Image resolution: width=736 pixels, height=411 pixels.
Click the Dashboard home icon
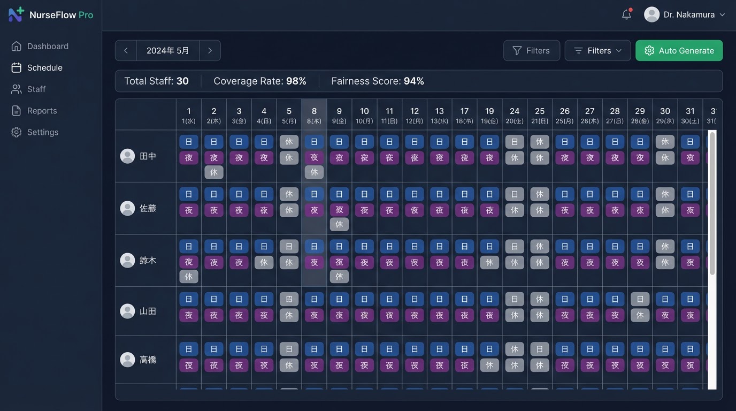pos(17,46)
